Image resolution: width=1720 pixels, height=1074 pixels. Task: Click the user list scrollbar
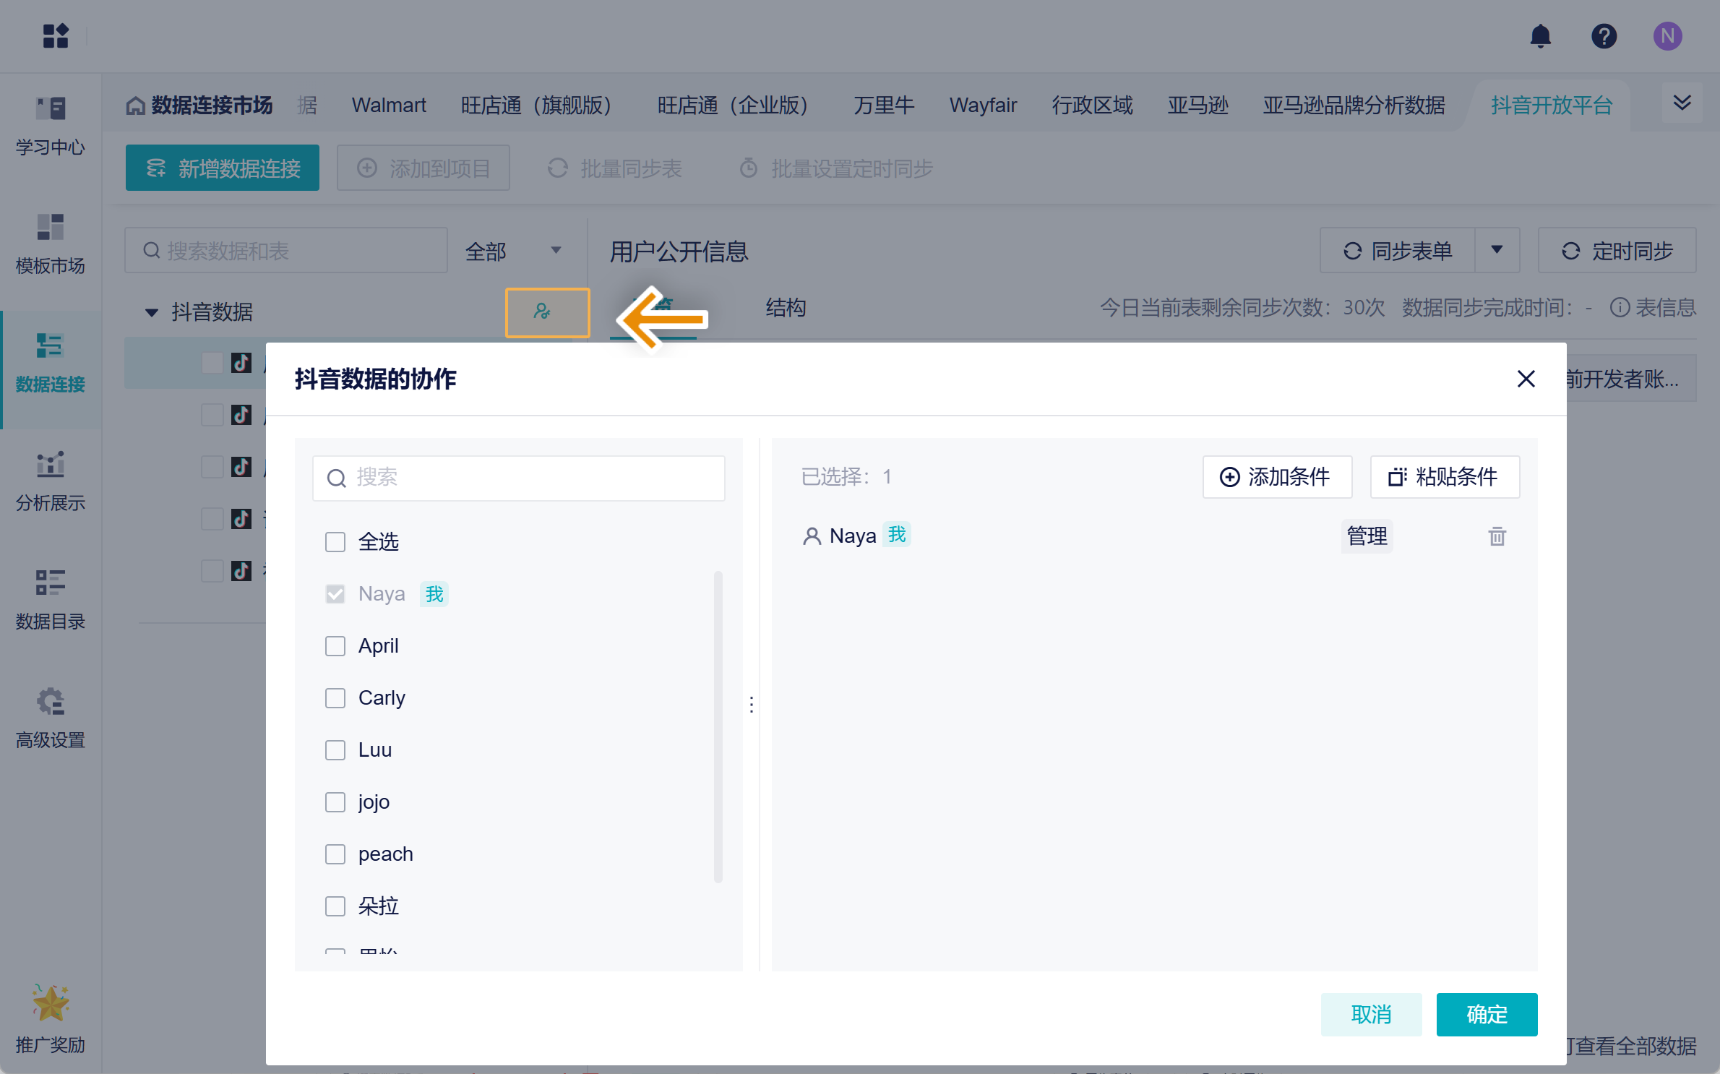(718, 726)
